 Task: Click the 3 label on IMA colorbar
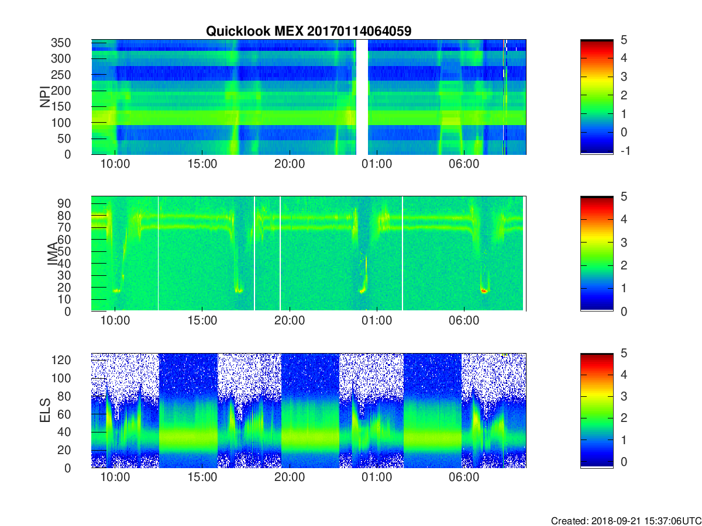coord(624,242)
